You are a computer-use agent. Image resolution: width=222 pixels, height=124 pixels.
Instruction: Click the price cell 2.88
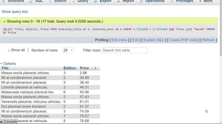pos(83,73)
